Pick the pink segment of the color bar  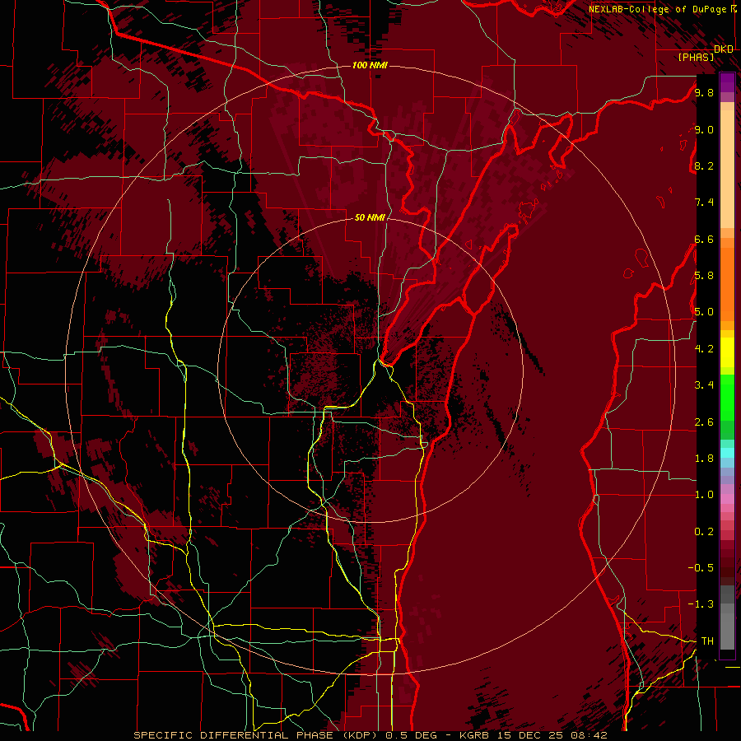tap(727, 499)
